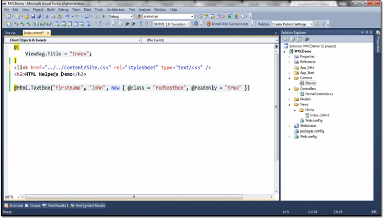Open the Analyze menu

(144, 10)
